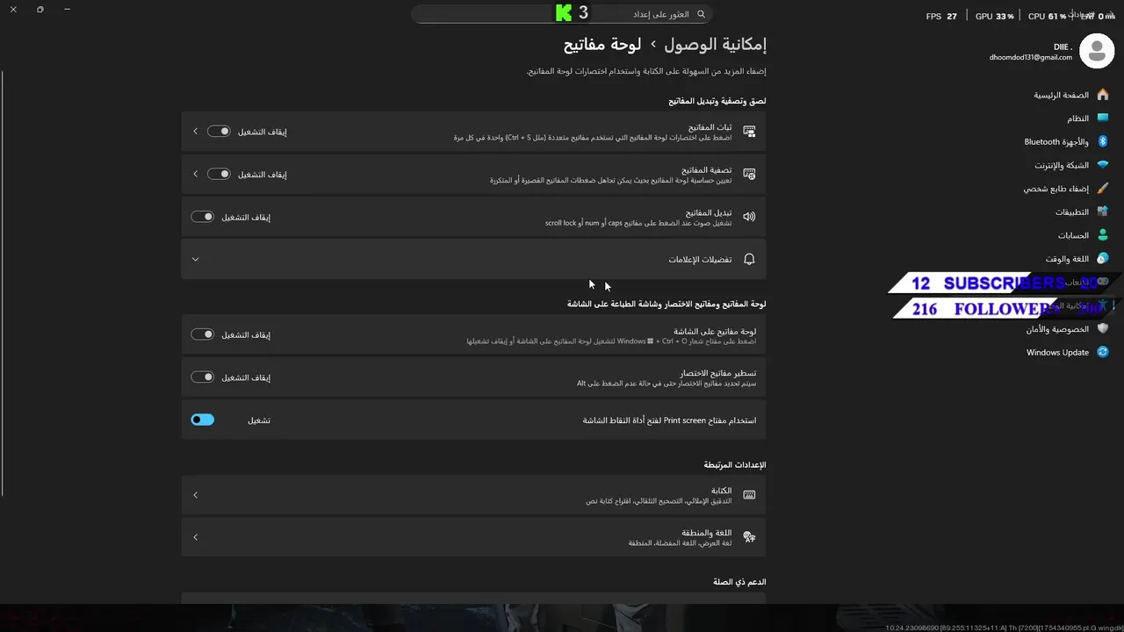Open اللغة والمنطقة related settings row
Screen dimensions: 1124x632
tap(473, 537)
